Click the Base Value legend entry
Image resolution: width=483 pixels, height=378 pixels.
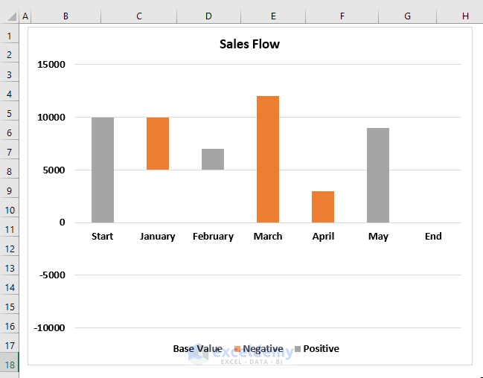197,348
